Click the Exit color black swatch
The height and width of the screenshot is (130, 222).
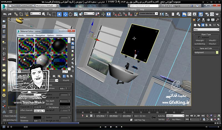[x=65, y=104]
